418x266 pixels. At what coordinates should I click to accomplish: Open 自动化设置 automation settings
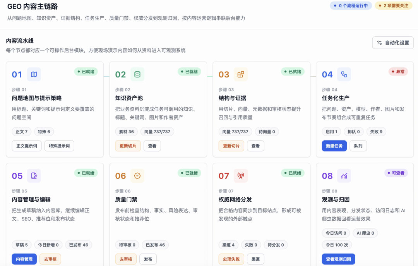pyautogui.click(x=393, y=43)
